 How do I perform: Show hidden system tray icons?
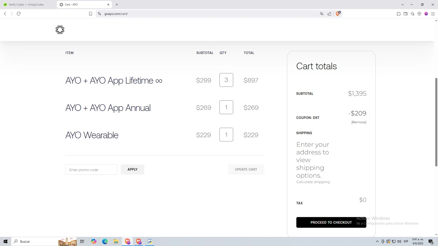(x=377, y=241)
